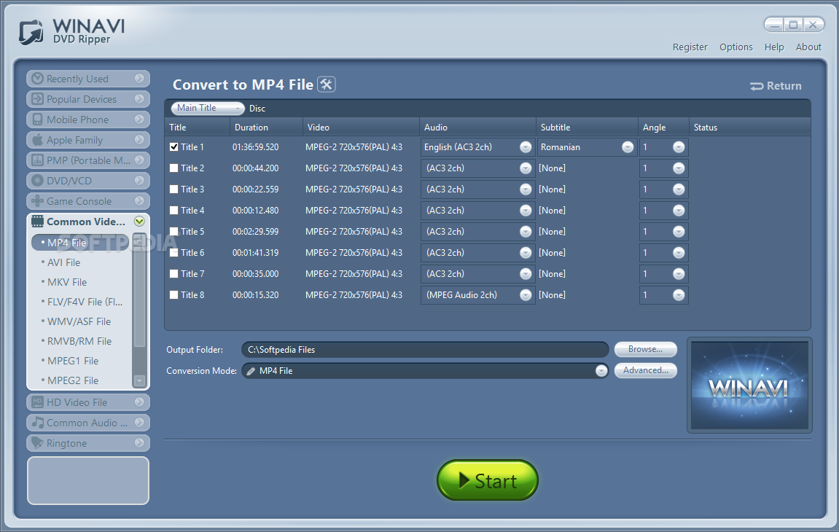The height and width of the screenshot is (532, 839).
Task: Open Title 1 Romanian subtitle dropdown
Action: click(x=628, y=147)
